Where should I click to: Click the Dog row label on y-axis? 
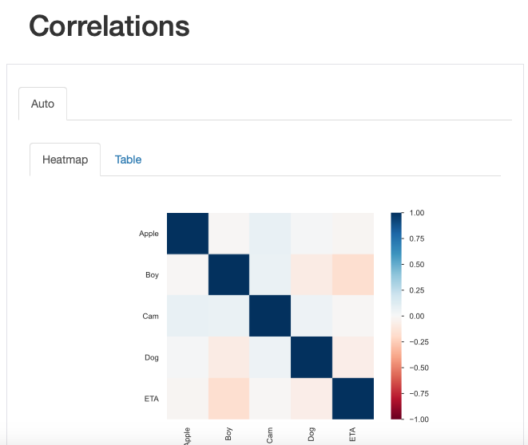(x=151, y=357)
